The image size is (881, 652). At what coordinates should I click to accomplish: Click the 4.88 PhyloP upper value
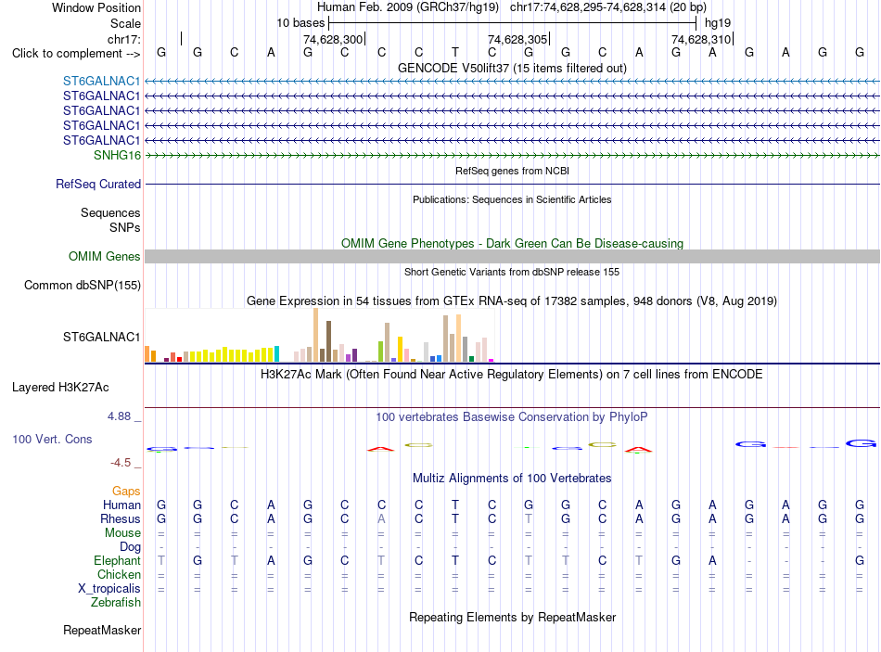[119, 416]
